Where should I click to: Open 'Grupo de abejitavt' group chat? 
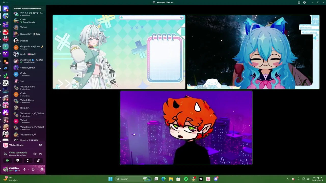click(x=29, y=48)
